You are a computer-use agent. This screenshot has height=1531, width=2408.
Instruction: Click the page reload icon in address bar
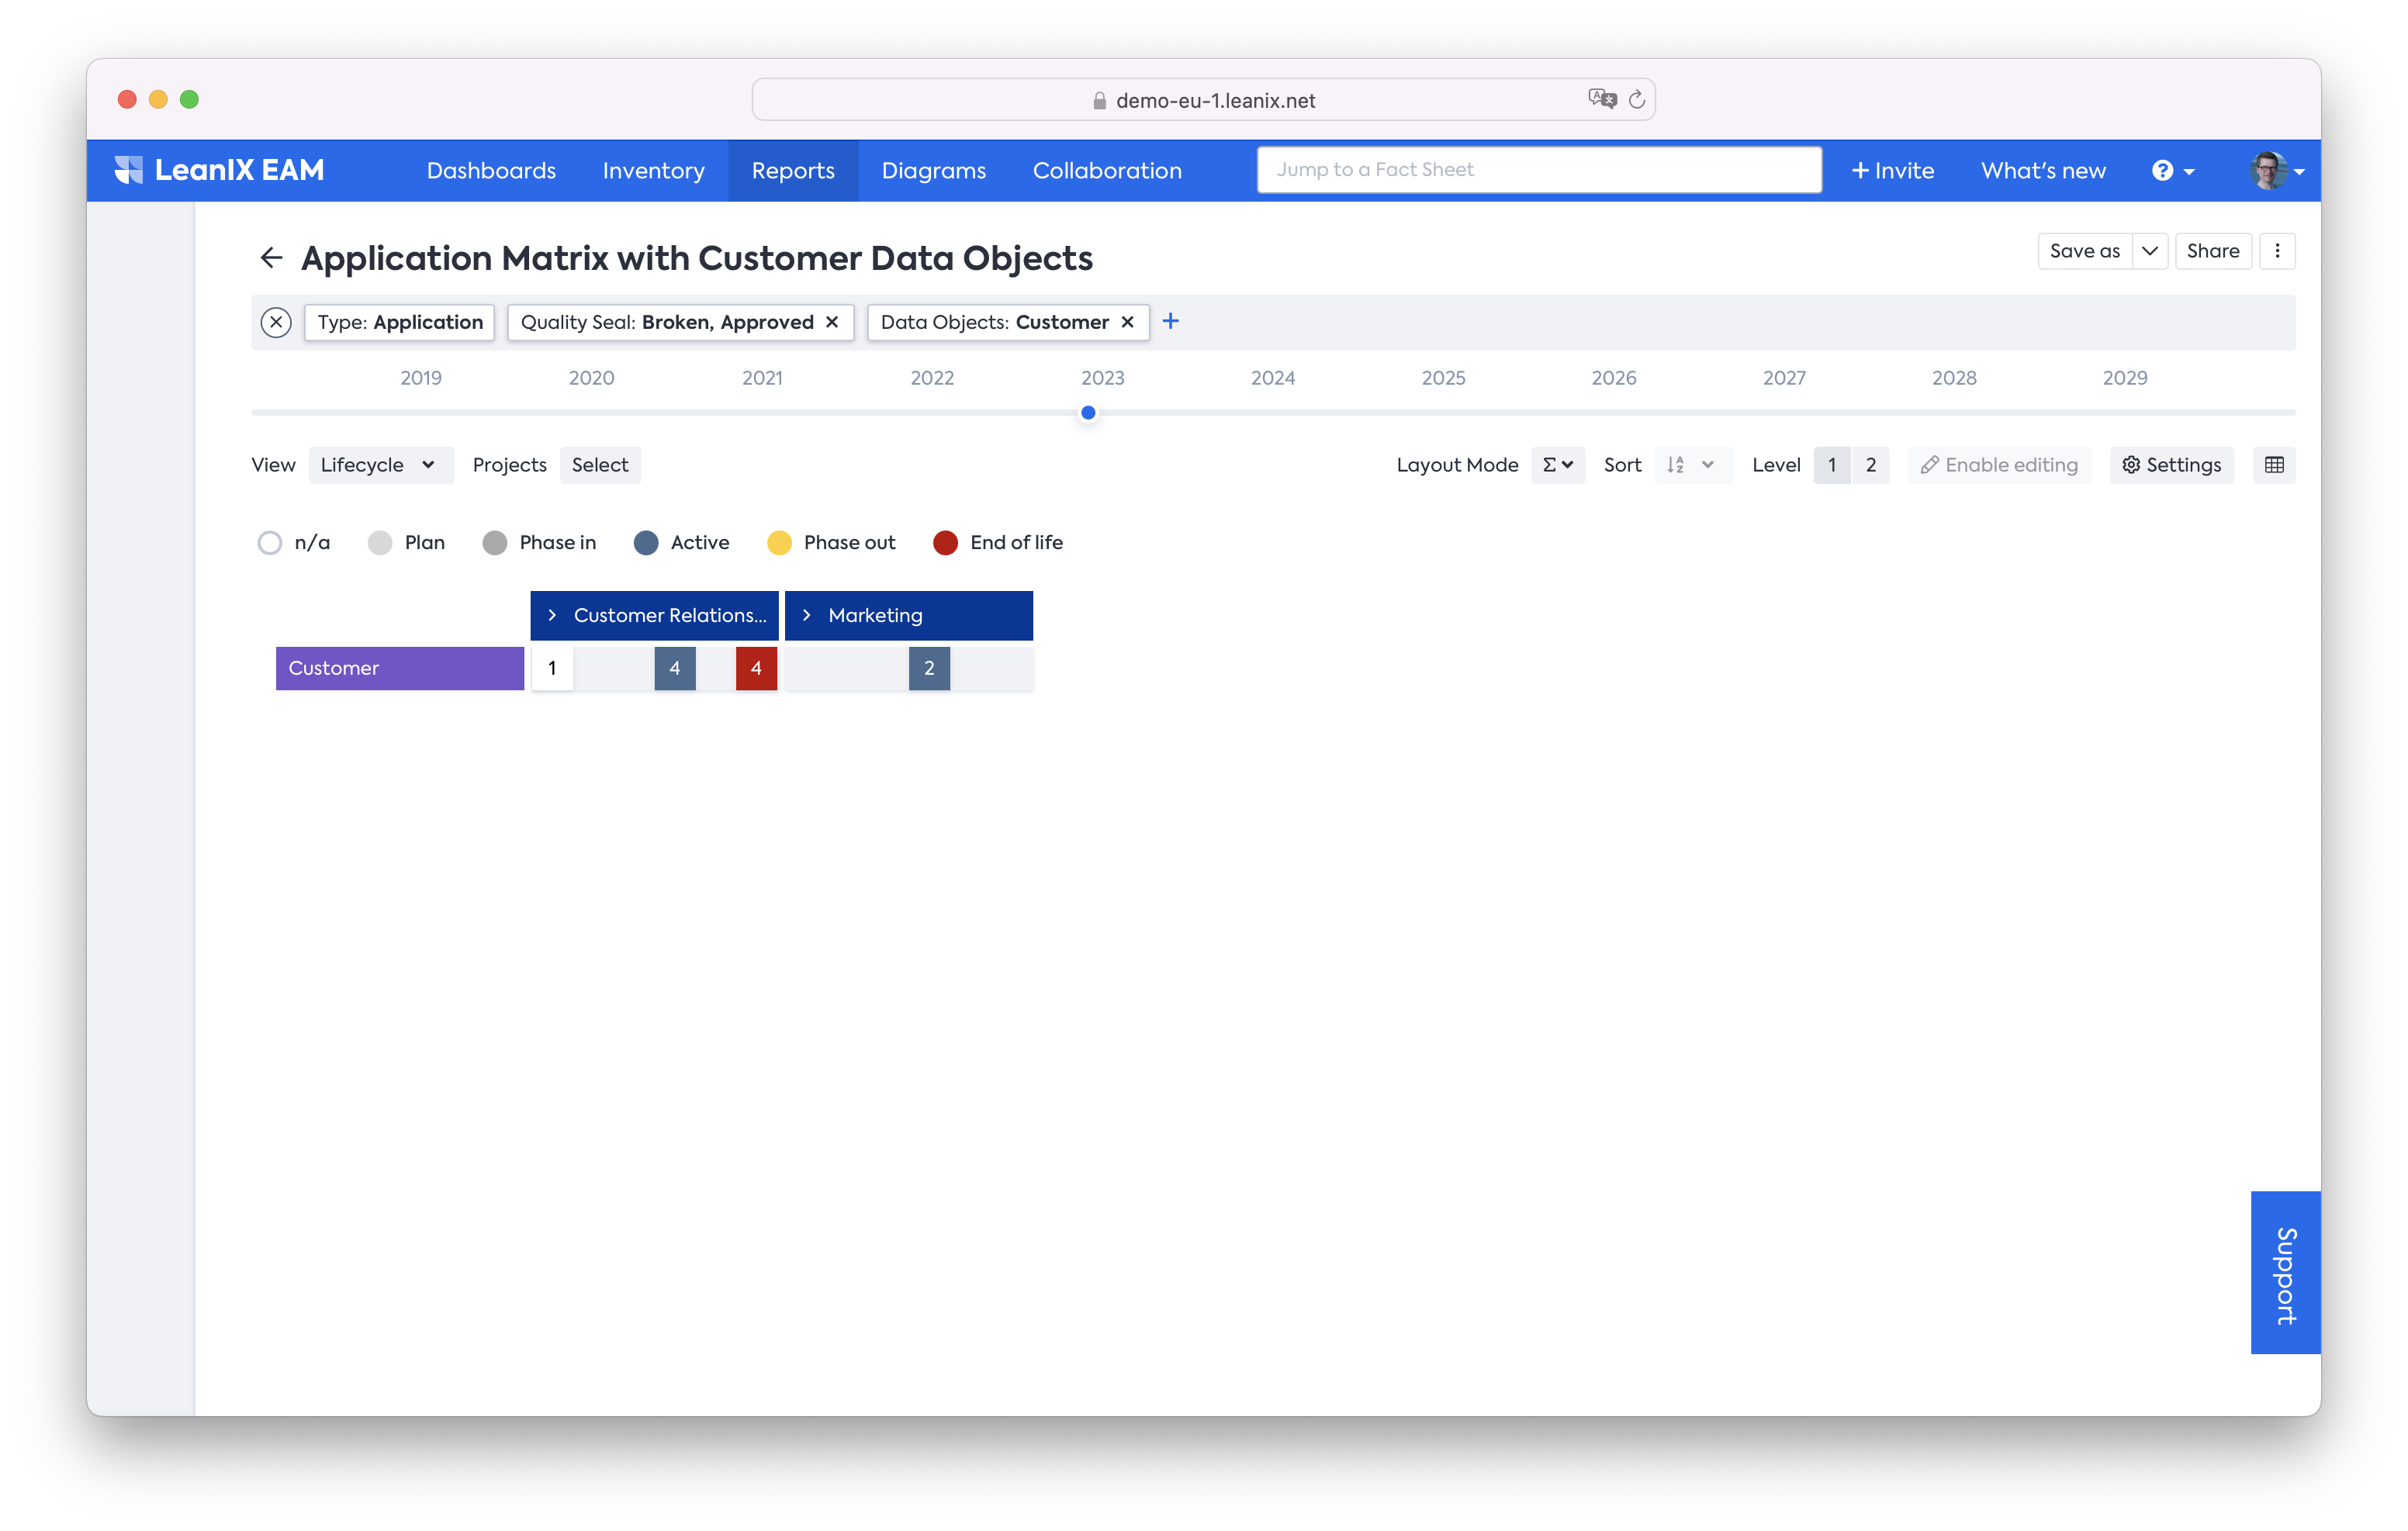click(1637, 100)
